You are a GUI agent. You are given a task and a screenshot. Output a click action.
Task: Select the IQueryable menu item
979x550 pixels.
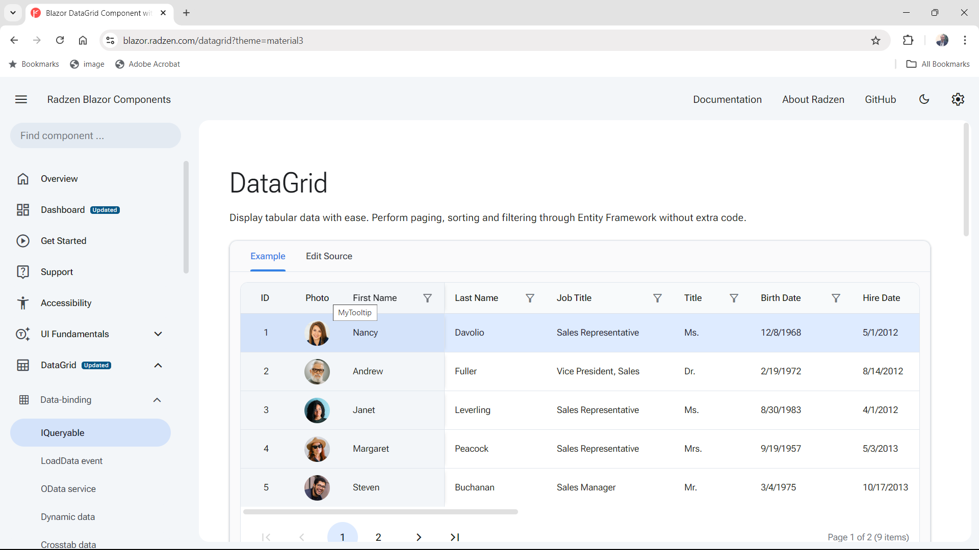tap(90, 433)
